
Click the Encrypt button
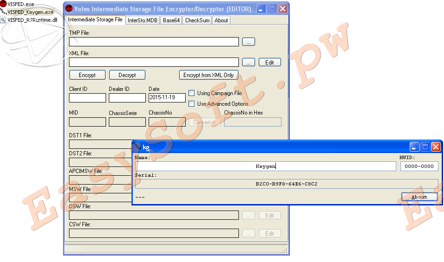point(87,75)
